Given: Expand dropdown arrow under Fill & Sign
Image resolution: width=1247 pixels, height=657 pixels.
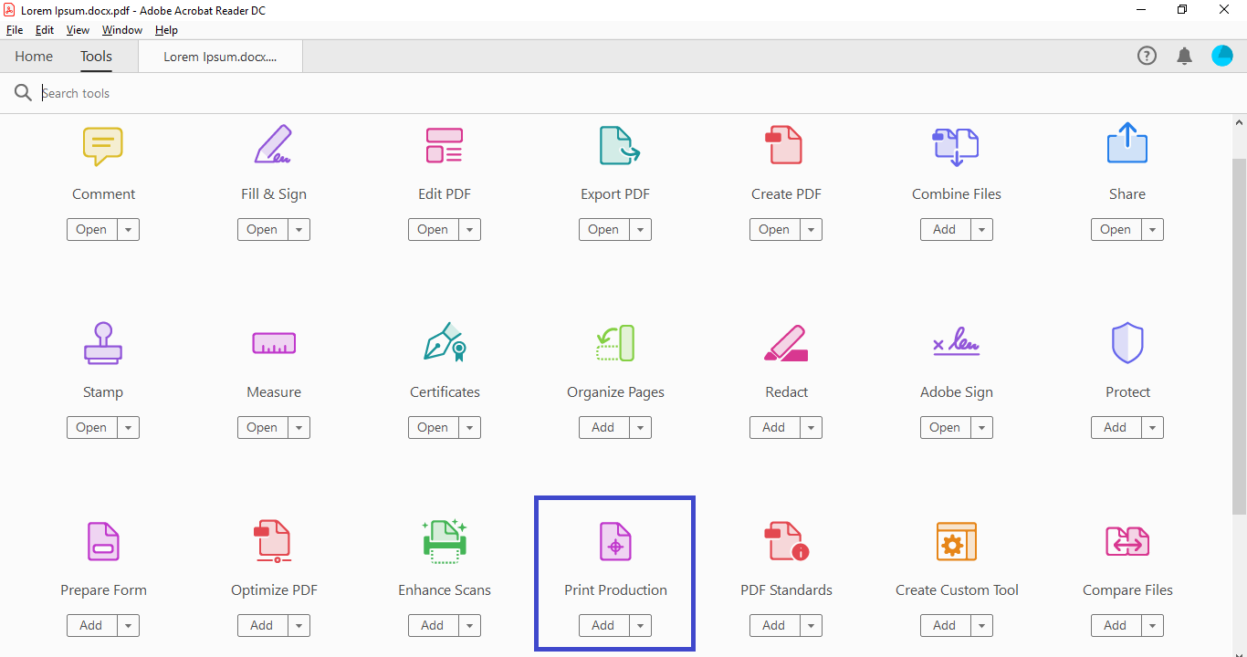Looking at the screenshot, I should tap(299, 230).
